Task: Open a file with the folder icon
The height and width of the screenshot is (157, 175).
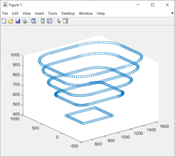Action: [x=11, y=21]
